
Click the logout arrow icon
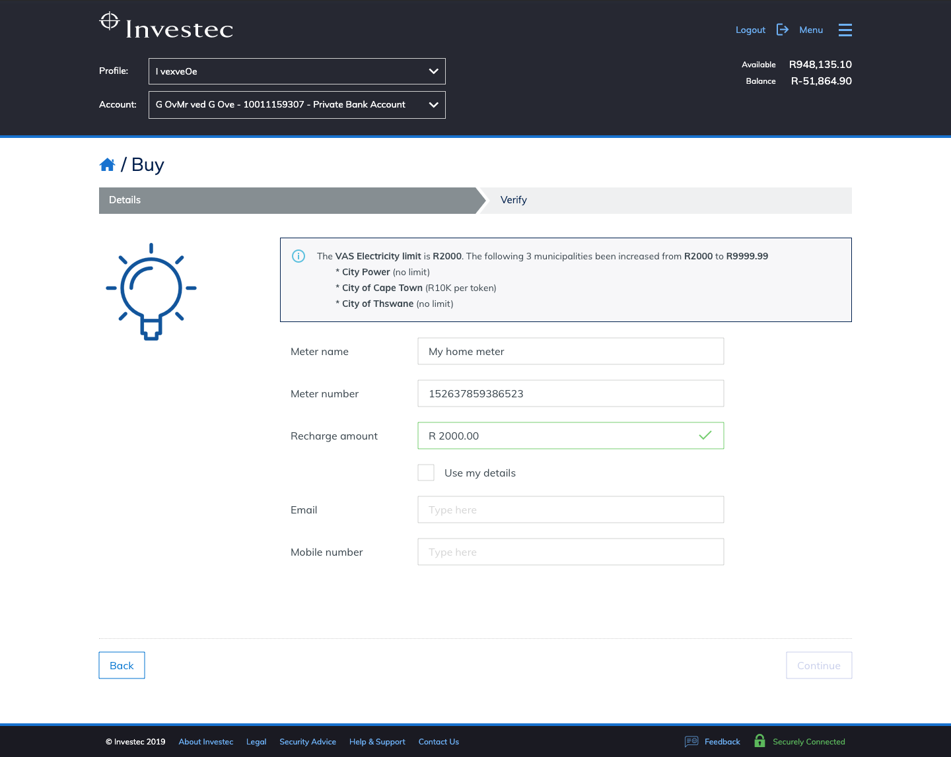pyautogui.click(x=783, y=30)
